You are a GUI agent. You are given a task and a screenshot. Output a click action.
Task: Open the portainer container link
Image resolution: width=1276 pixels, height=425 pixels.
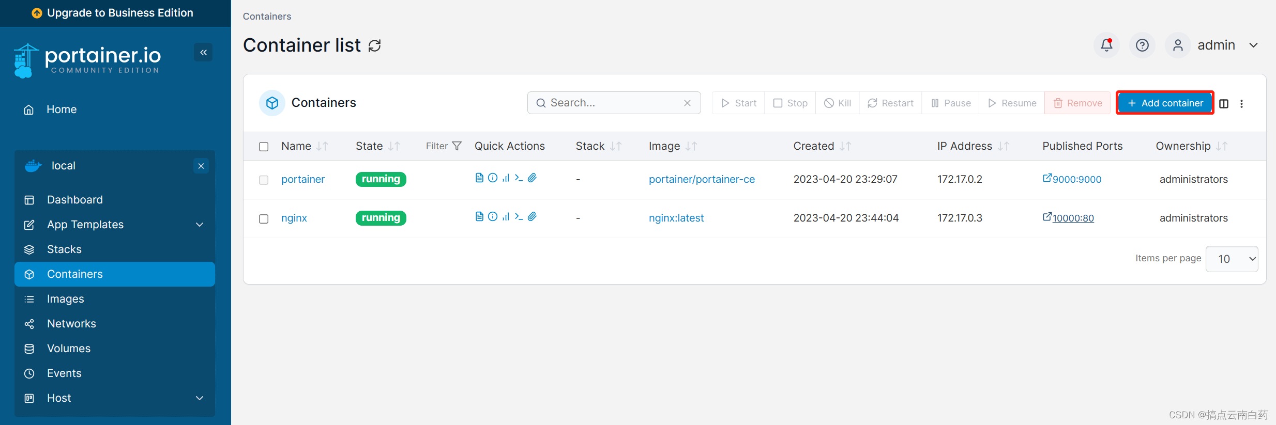pyautogui.click(x=303, y=179)
